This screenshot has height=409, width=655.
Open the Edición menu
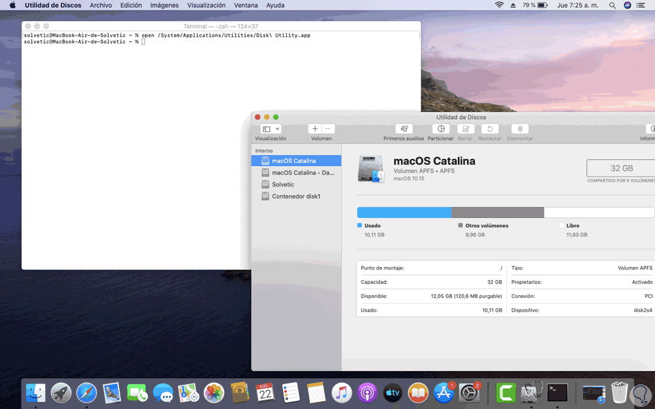(x=131, y=5)
